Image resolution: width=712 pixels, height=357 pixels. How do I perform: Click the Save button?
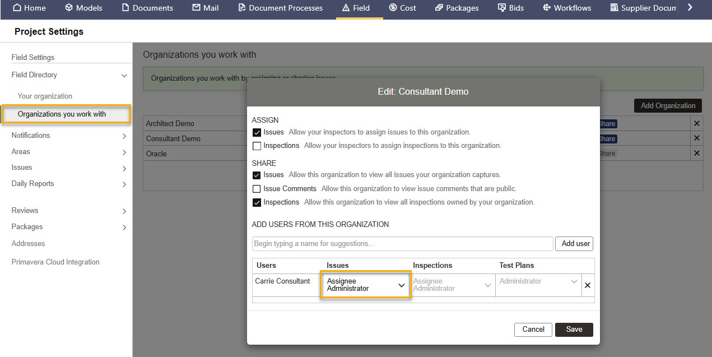coord(574,330)
